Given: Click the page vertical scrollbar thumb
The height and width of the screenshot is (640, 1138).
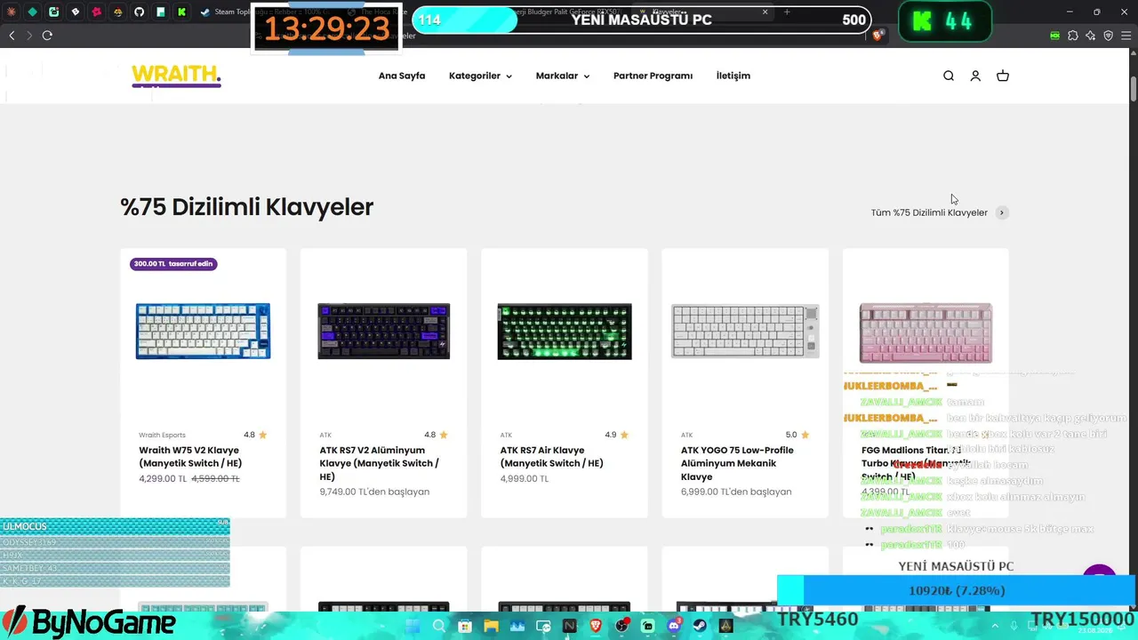Looking at the screenshot, I should (x=1134, y=89).
